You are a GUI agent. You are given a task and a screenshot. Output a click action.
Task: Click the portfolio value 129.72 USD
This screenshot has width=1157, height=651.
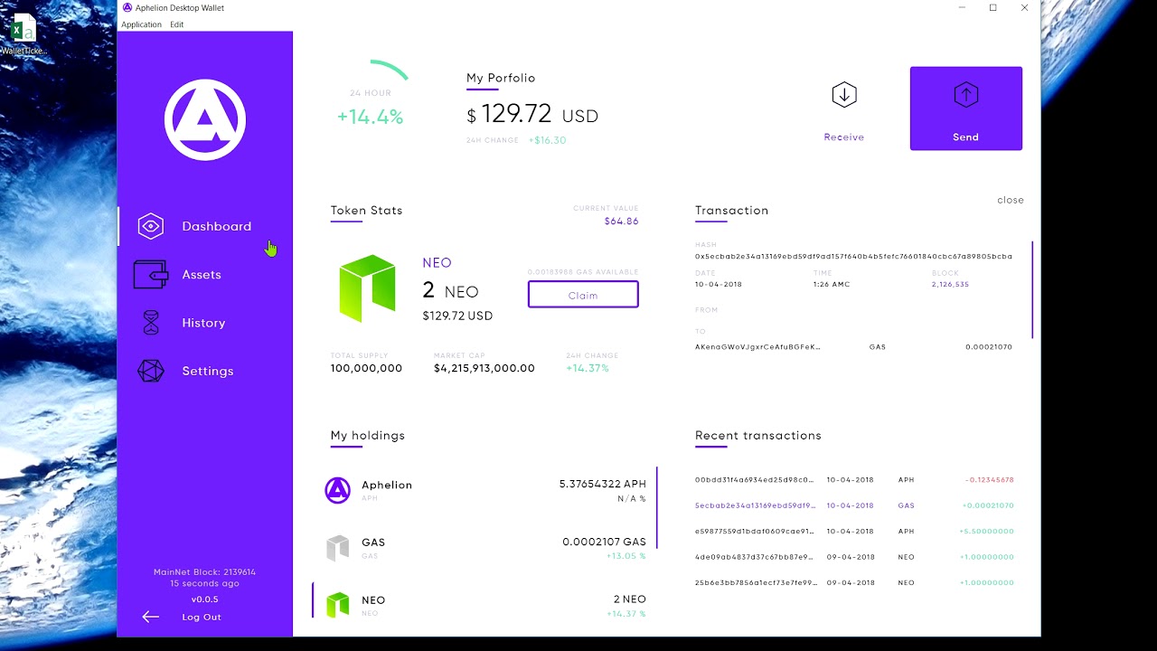pyautogui.click(x=532, y=114)
